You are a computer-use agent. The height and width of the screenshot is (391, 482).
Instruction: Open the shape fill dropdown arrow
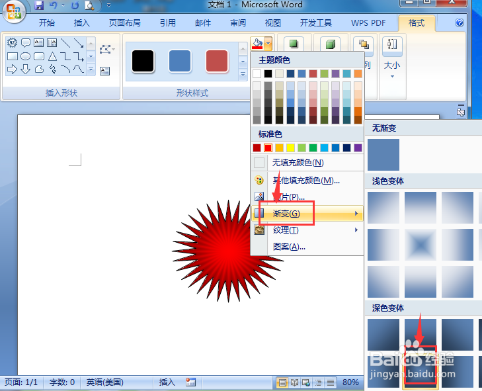[268, 44]
